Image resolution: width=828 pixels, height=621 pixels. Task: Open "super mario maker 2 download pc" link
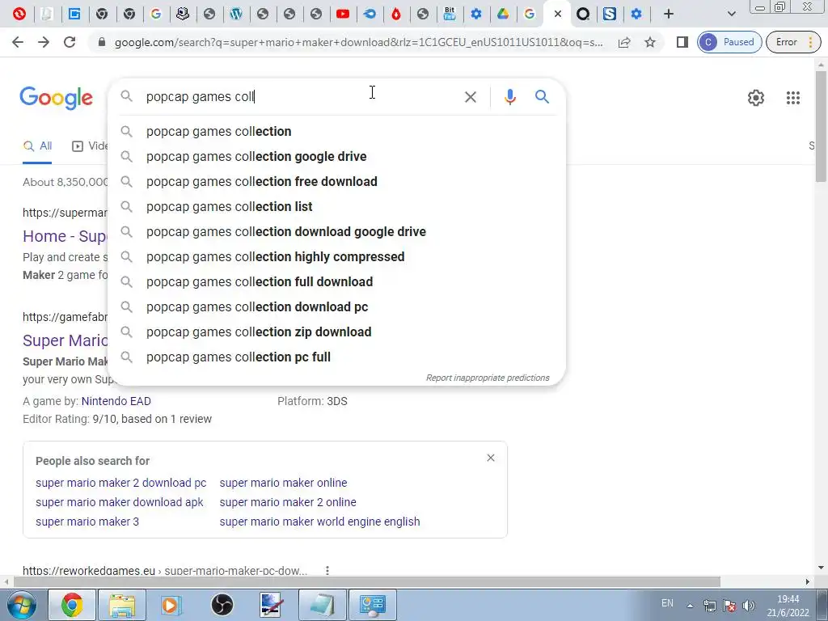click(x=121, y=483)
